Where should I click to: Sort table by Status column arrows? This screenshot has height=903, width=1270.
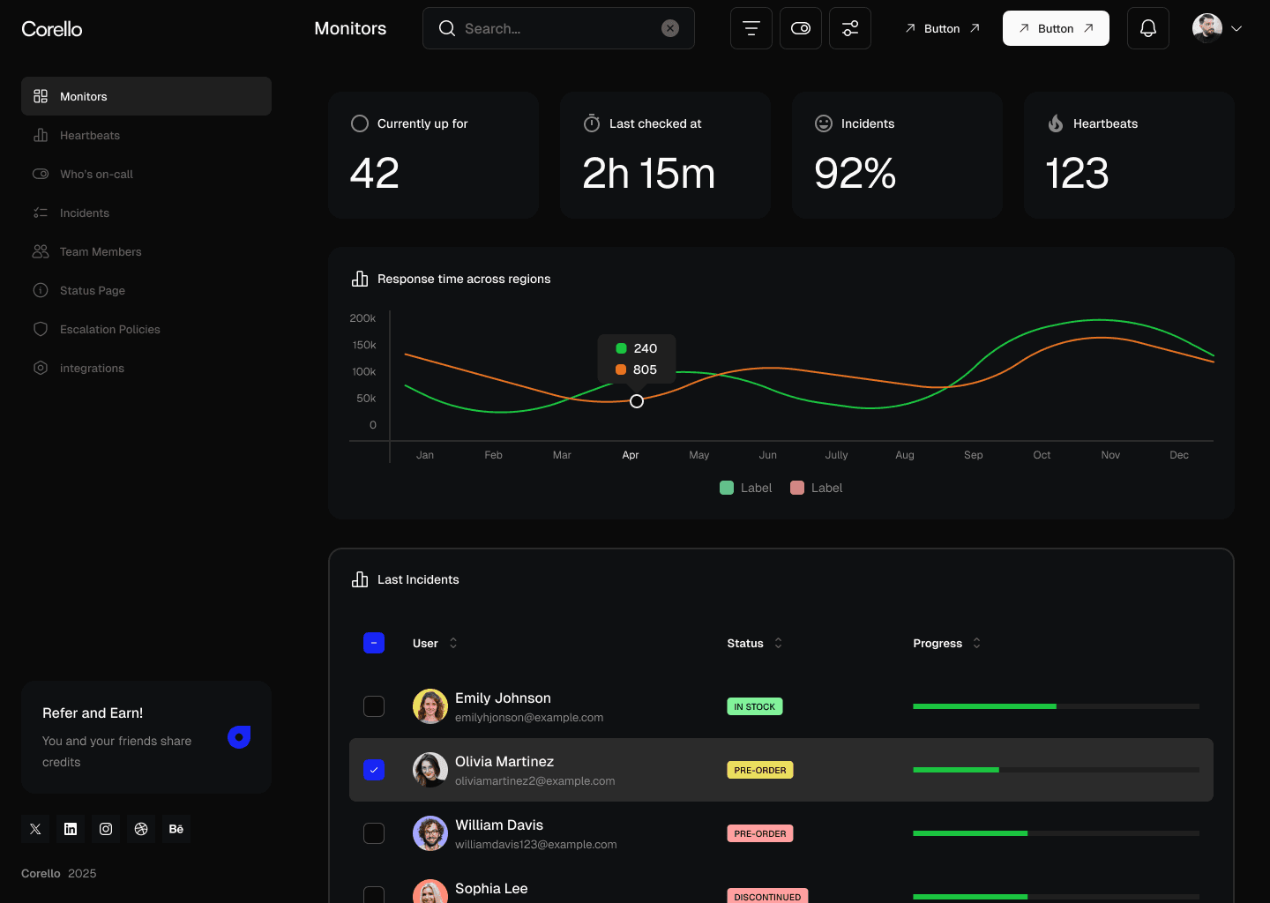tap(778, 643)
